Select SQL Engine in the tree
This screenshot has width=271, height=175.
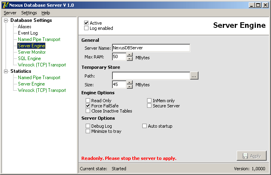29,58
